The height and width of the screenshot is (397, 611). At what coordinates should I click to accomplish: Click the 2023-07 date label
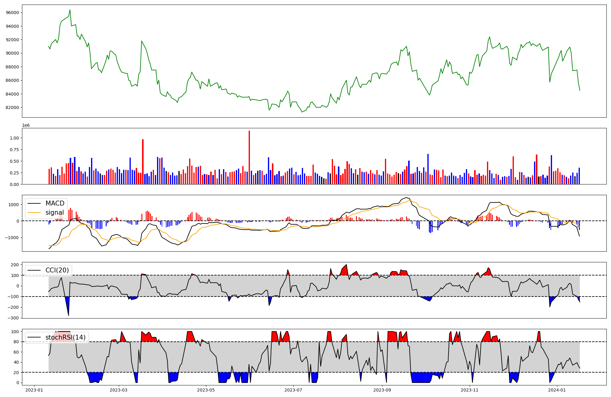[293, 390]
